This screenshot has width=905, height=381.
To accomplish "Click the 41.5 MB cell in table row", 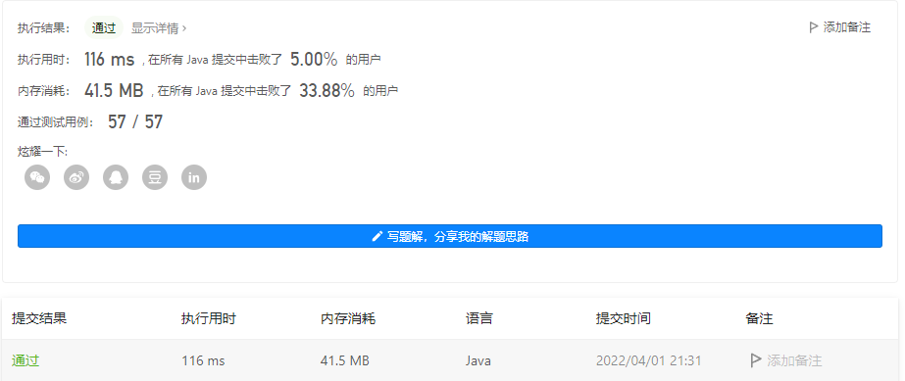I will (x=344, y=360).
